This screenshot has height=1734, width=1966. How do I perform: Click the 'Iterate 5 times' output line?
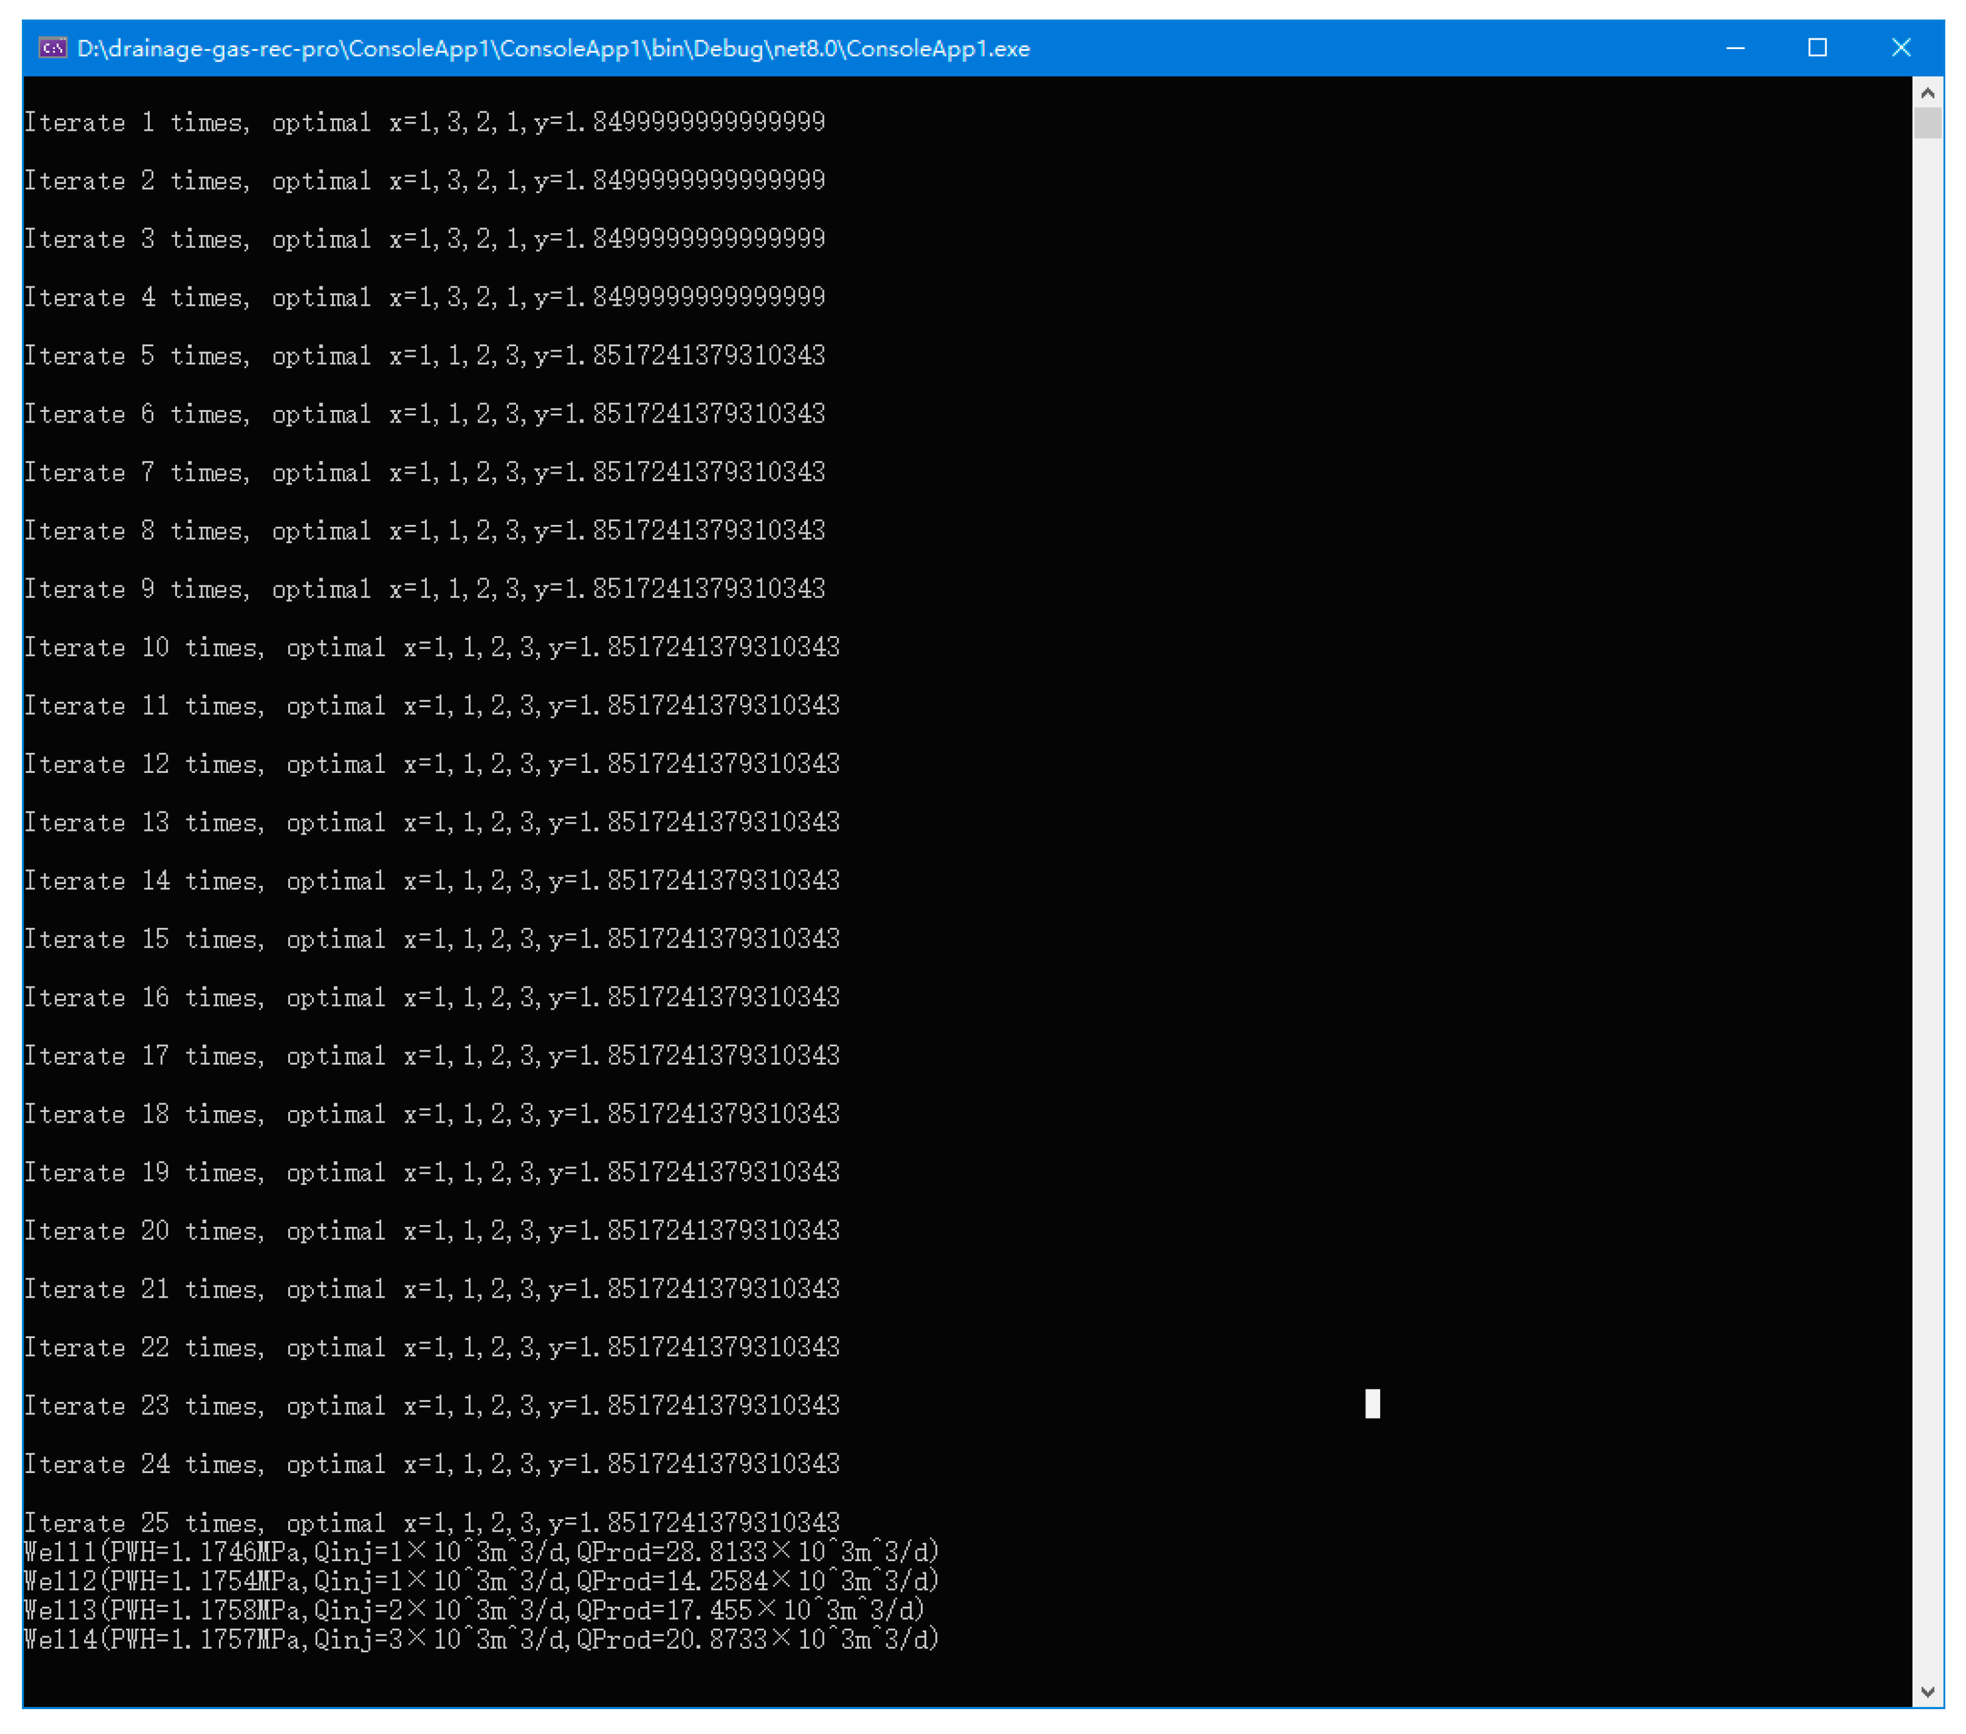coord(424,356)
